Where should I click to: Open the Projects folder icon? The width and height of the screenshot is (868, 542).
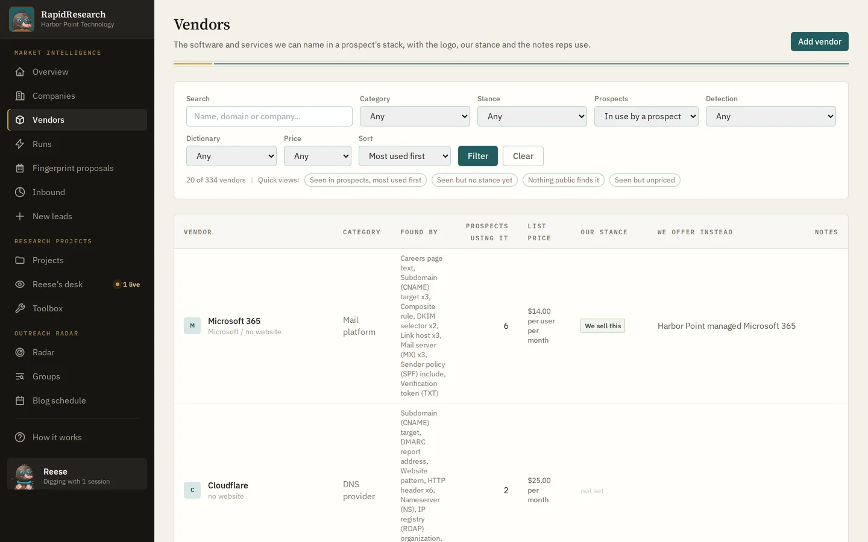click(20, 260)
